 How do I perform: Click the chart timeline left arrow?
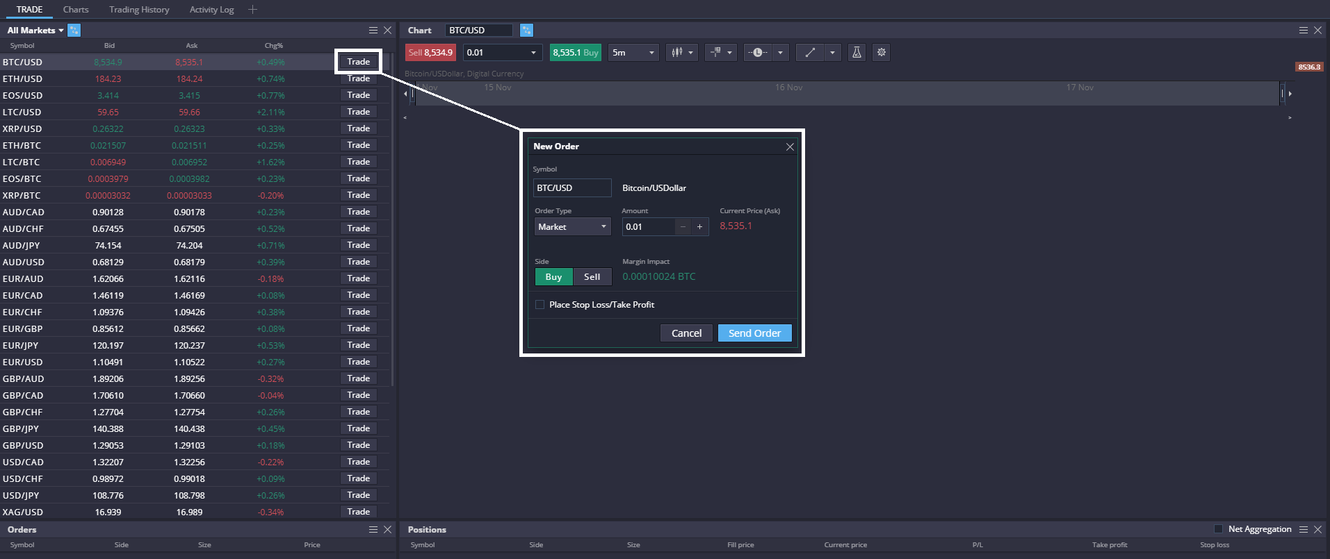coord(406,94)
